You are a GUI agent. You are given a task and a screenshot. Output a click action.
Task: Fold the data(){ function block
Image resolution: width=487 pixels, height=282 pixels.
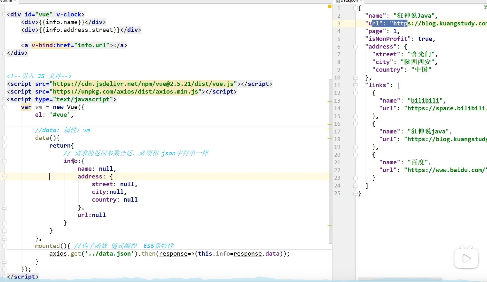(x=4, y=138)
